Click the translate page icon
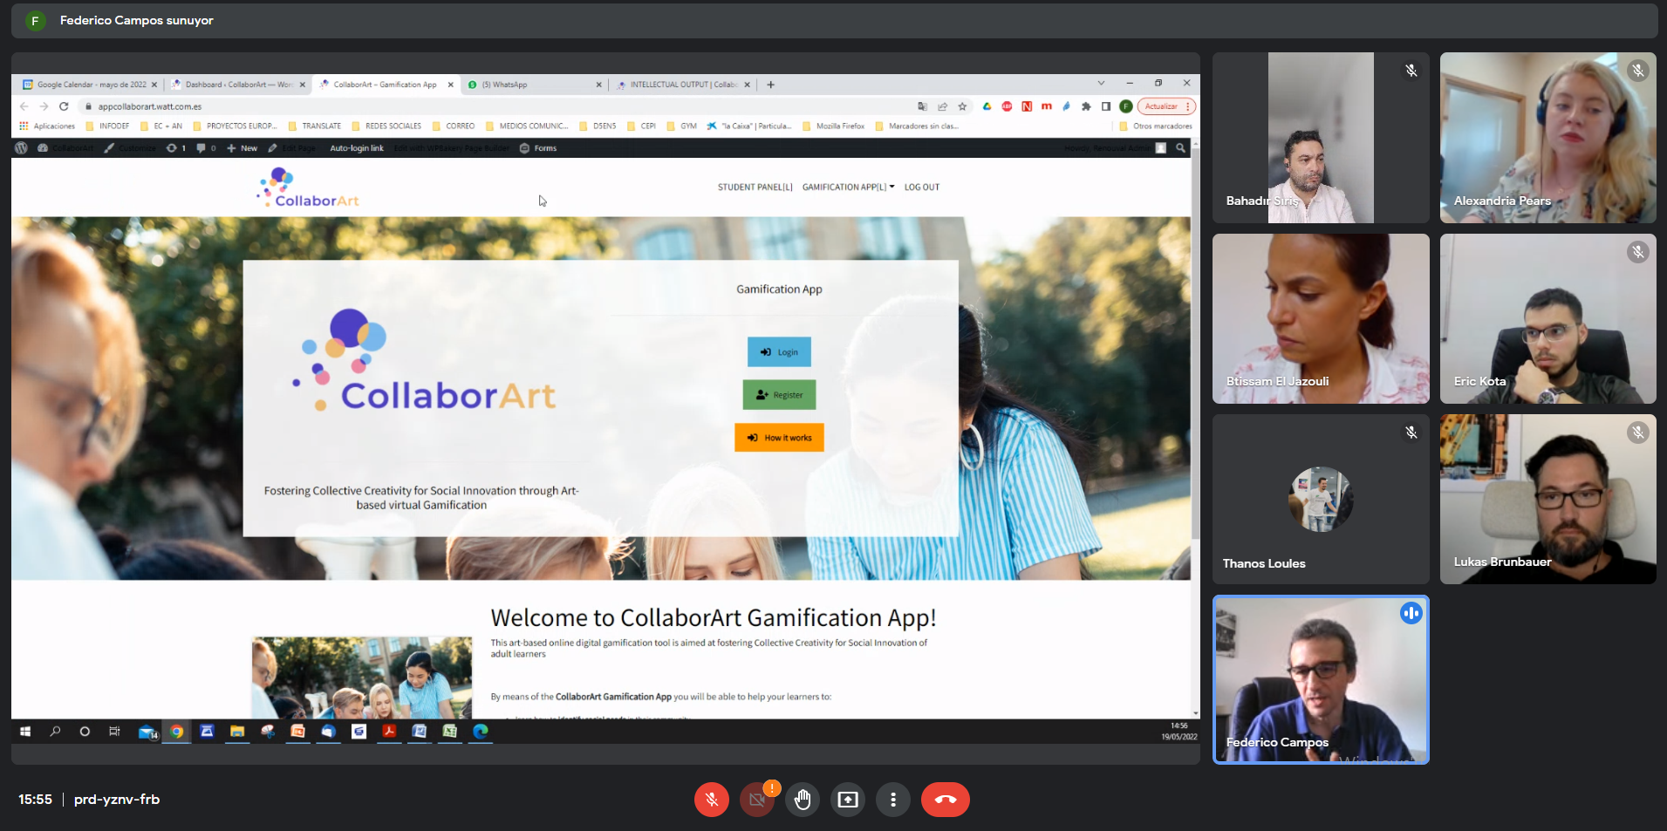This screenshot has height=831, width=1667. (922, 106)
